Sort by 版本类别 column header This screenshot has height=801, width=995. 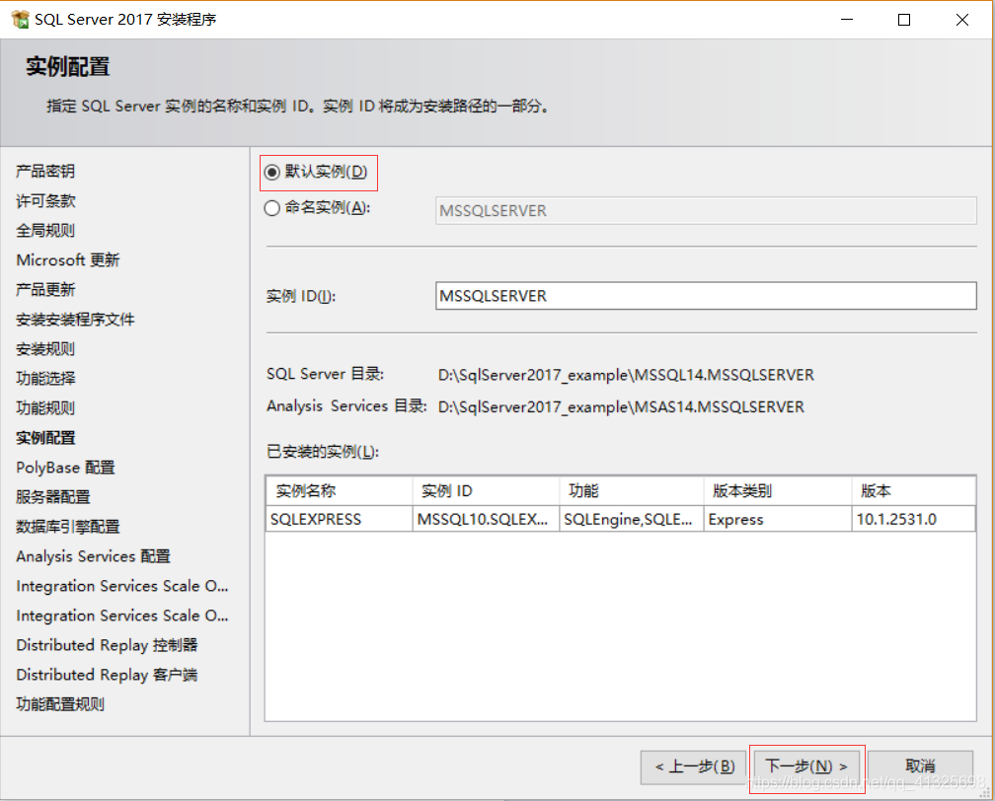coord(778,491)
